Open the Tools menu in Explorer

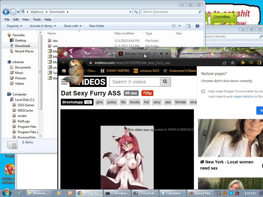click(37, 19)
